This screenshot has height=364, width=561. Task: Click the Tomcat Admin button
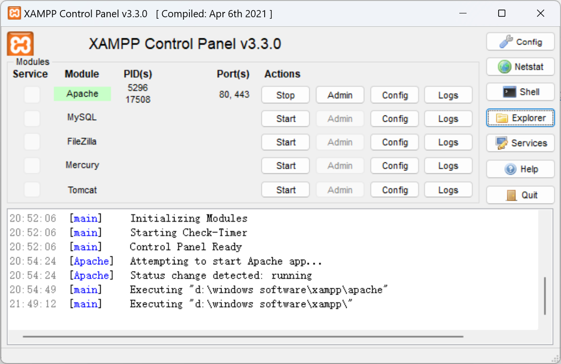click(x=340, y=190)
